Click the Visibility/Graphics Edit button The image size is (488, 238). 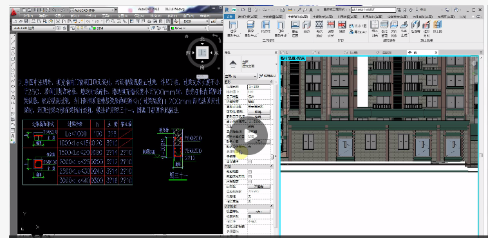(x=259, y=111)
